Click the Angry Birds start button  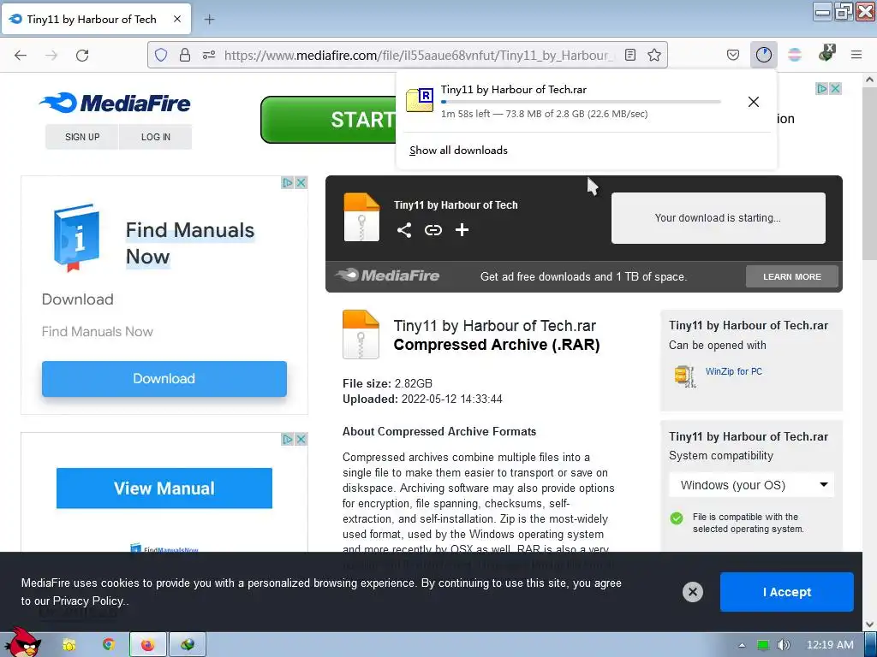[21, 642]
